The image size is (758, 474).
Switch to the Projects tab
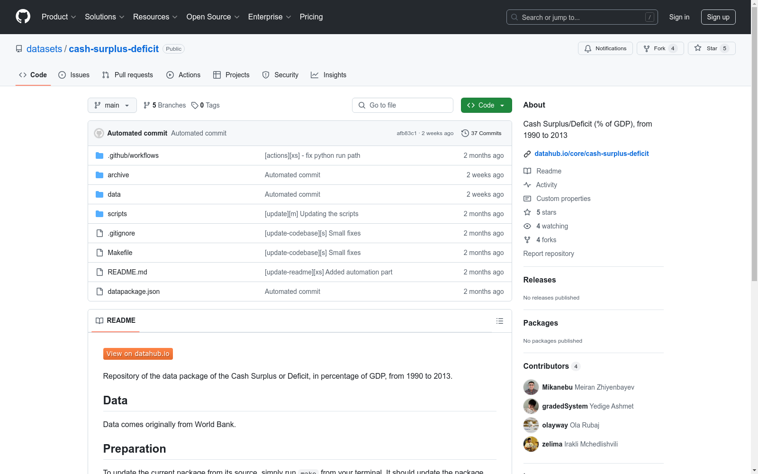(x=231, y=75)
